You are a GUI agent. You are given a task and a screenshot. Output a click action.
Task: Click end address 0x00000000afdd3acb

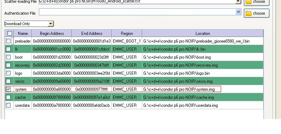(x=92, y=105)
